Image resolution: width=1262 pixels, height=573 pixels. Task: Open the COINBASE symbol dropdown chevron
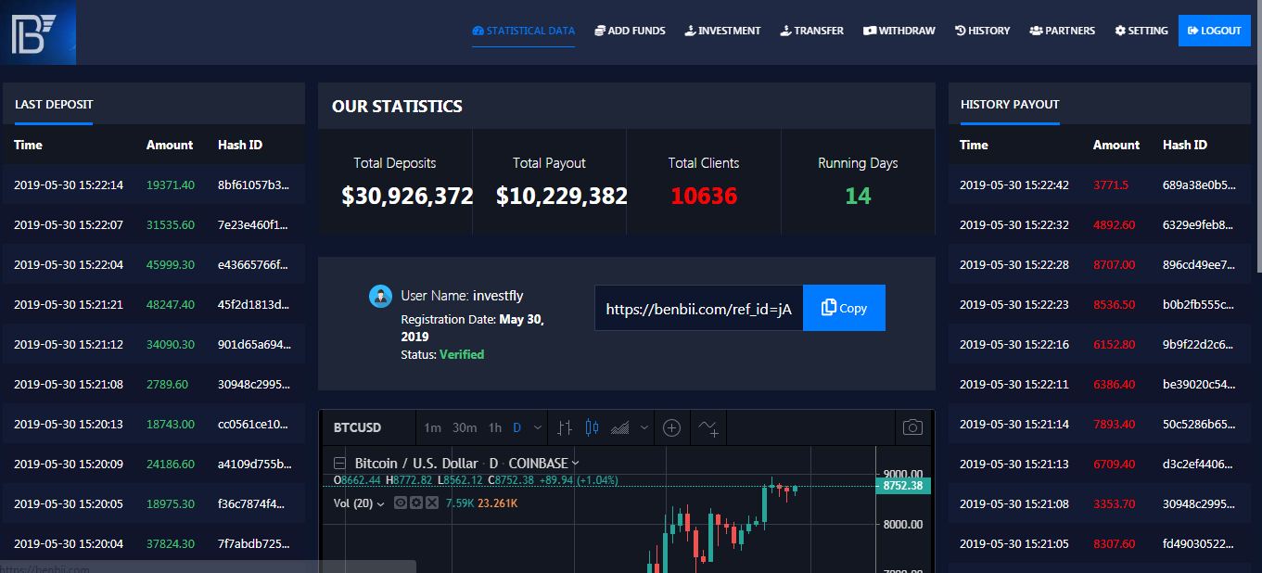pos(576,463)
